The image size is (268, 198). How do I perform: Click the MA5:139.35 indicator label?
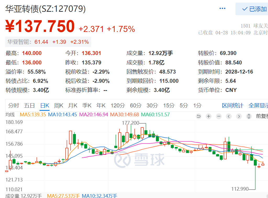[33, 114]
